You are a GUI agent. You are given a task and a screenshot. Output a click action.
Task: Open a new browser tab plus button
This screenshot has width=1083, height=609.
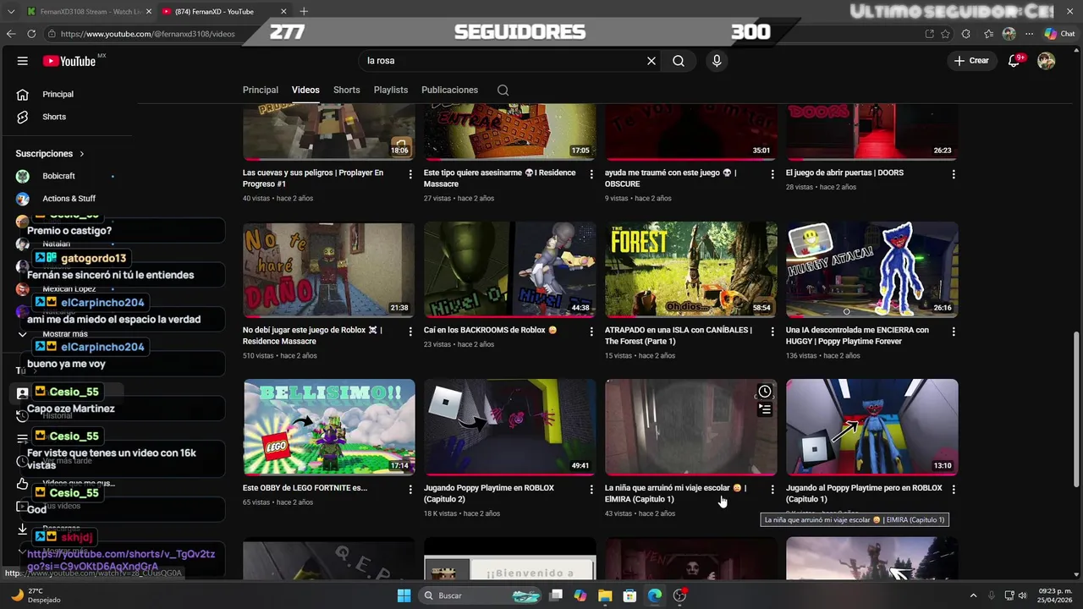point(304,12)
